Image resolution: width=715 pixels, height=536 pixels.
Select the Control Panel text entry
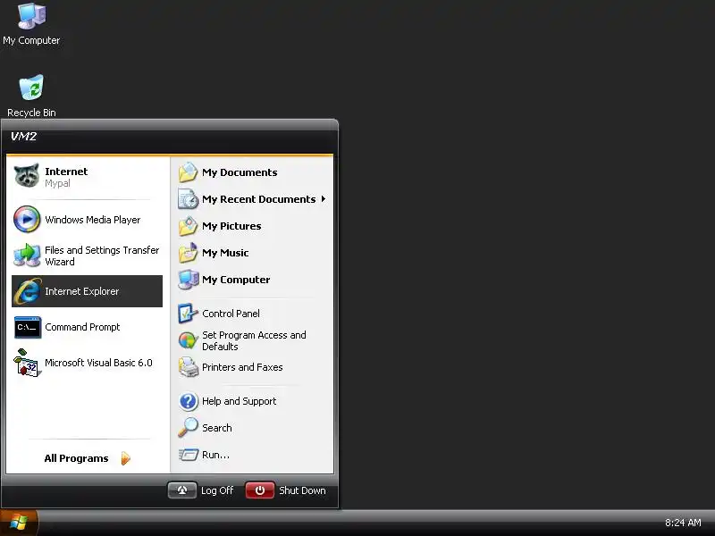231,314
